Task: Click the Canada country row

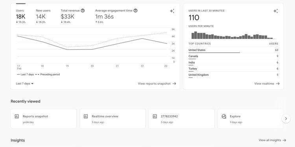Action: click(x=233, y=56)
